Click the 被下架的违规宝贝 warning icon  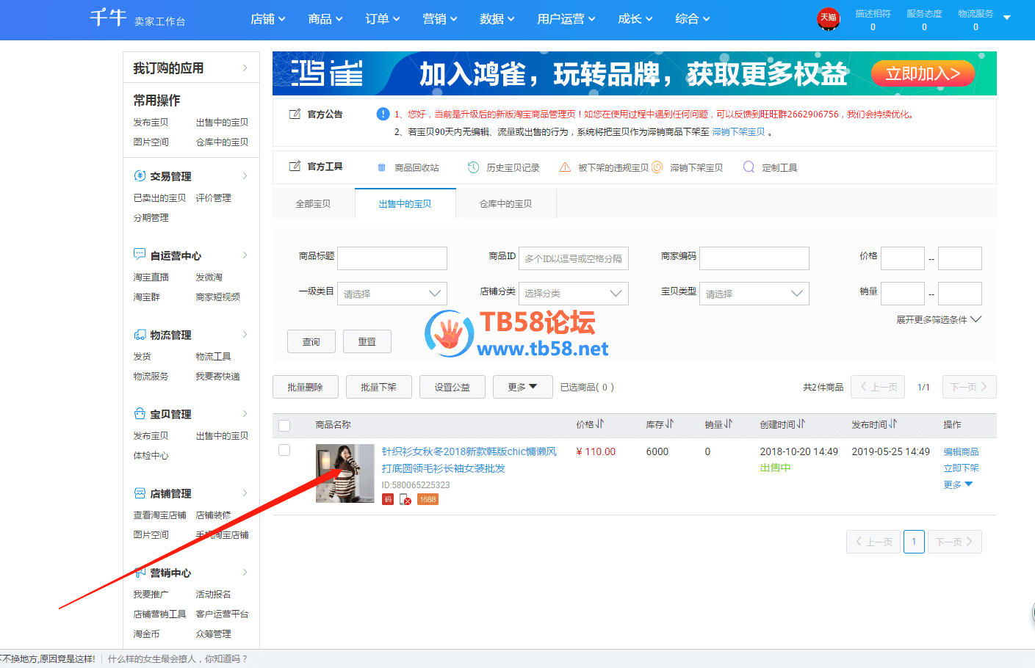pos(565,167)
